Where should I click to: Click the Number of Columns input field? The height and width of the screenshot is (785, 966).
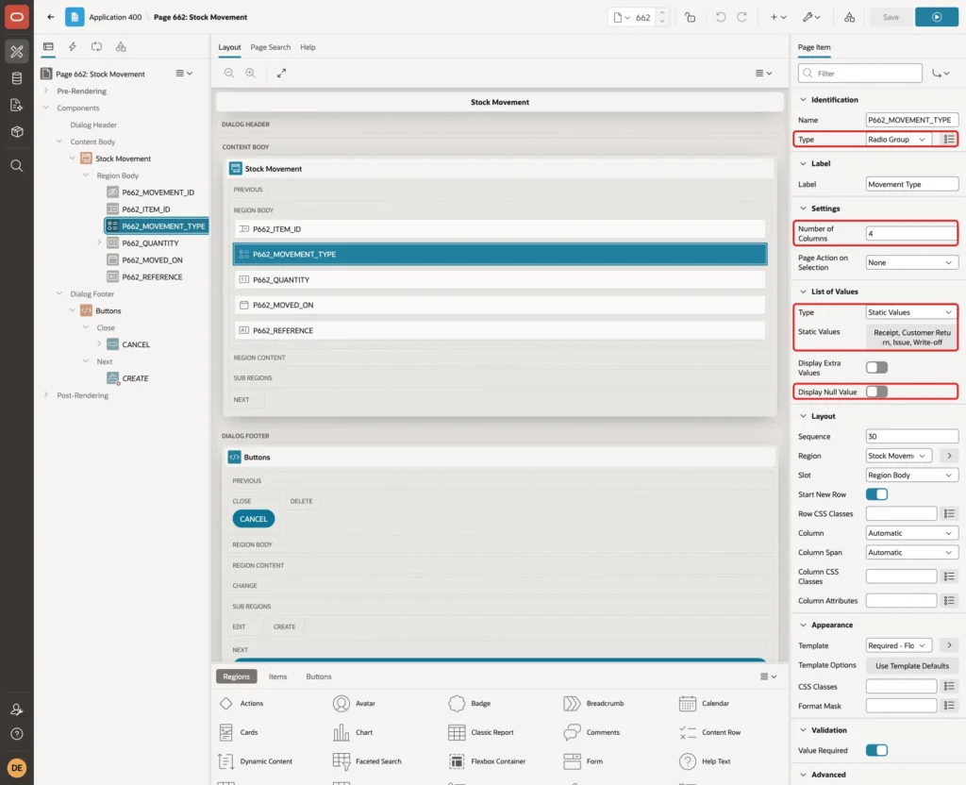tap(912, 234)
